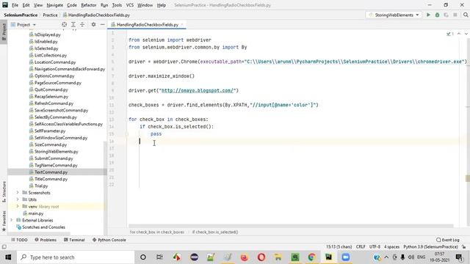
Task: Open the File menu
Action: (x=15, y=5)
